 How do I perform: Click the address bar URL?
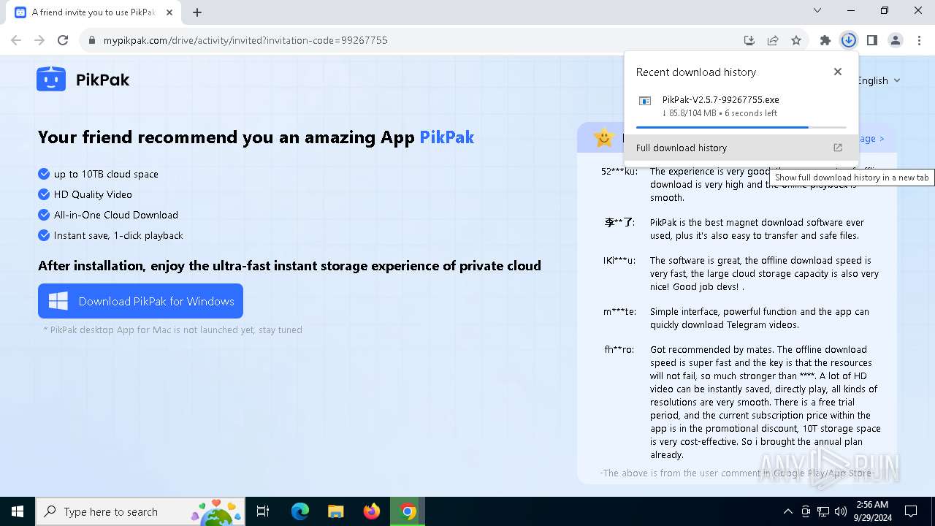click(245, 40)
